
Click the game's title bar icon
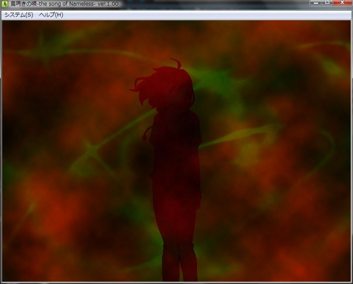(x=5, y=4)
